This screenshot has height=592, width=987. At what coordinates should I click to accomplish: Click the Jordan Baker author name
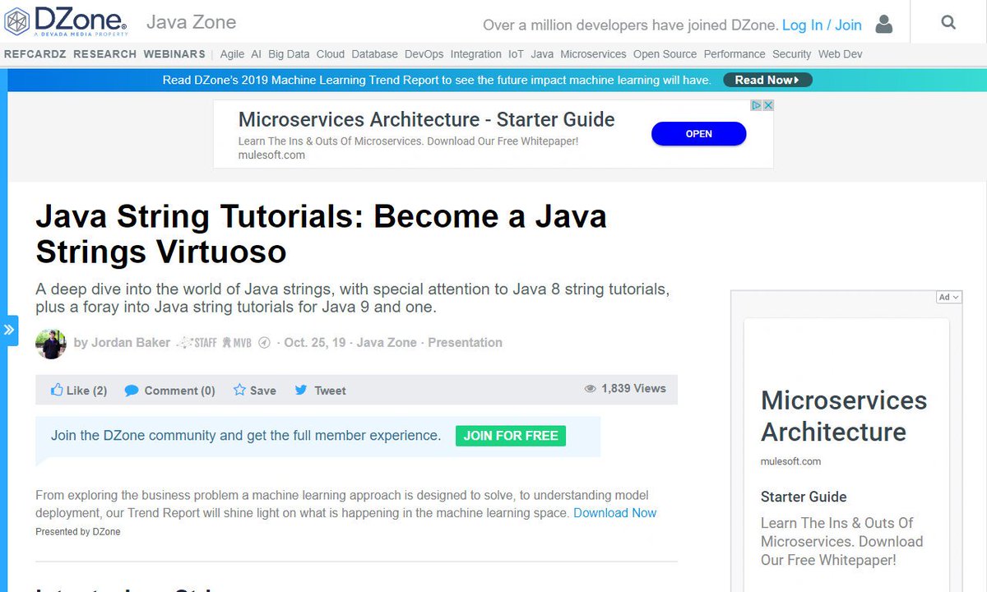(131, 343)
